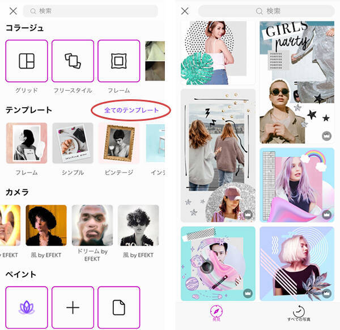
Task: Close the right template screen with the X
Action: coord(185,11)
